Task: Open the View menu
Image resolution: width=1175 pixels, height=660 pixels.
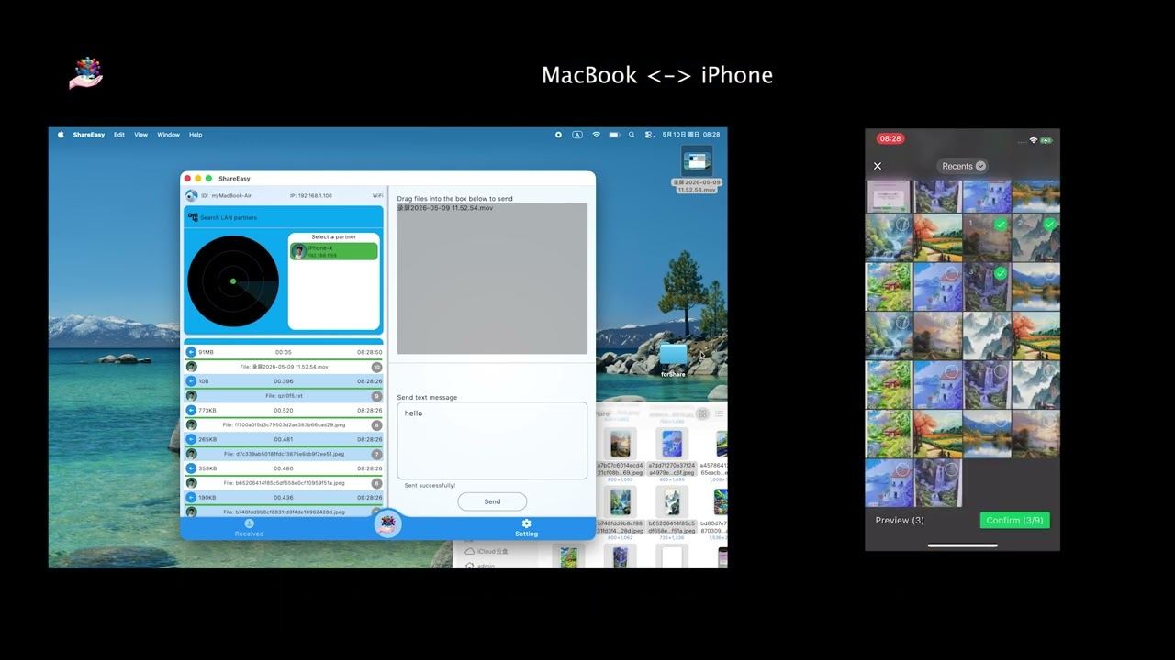Action: point(141,135)
